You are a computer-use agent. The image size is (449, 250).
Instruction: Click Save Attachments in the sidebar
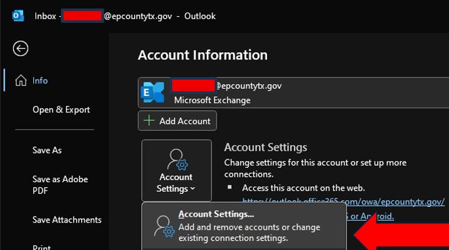tap(67, 220)
